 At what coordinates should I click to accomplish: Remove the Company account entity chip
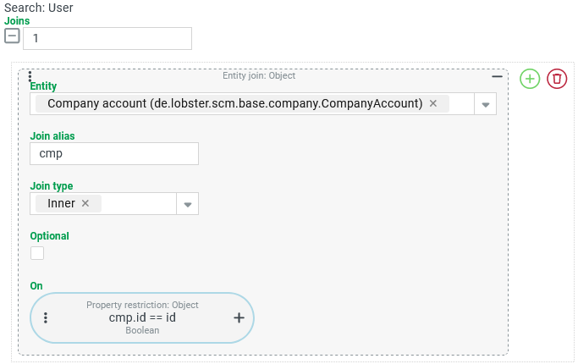433,103
